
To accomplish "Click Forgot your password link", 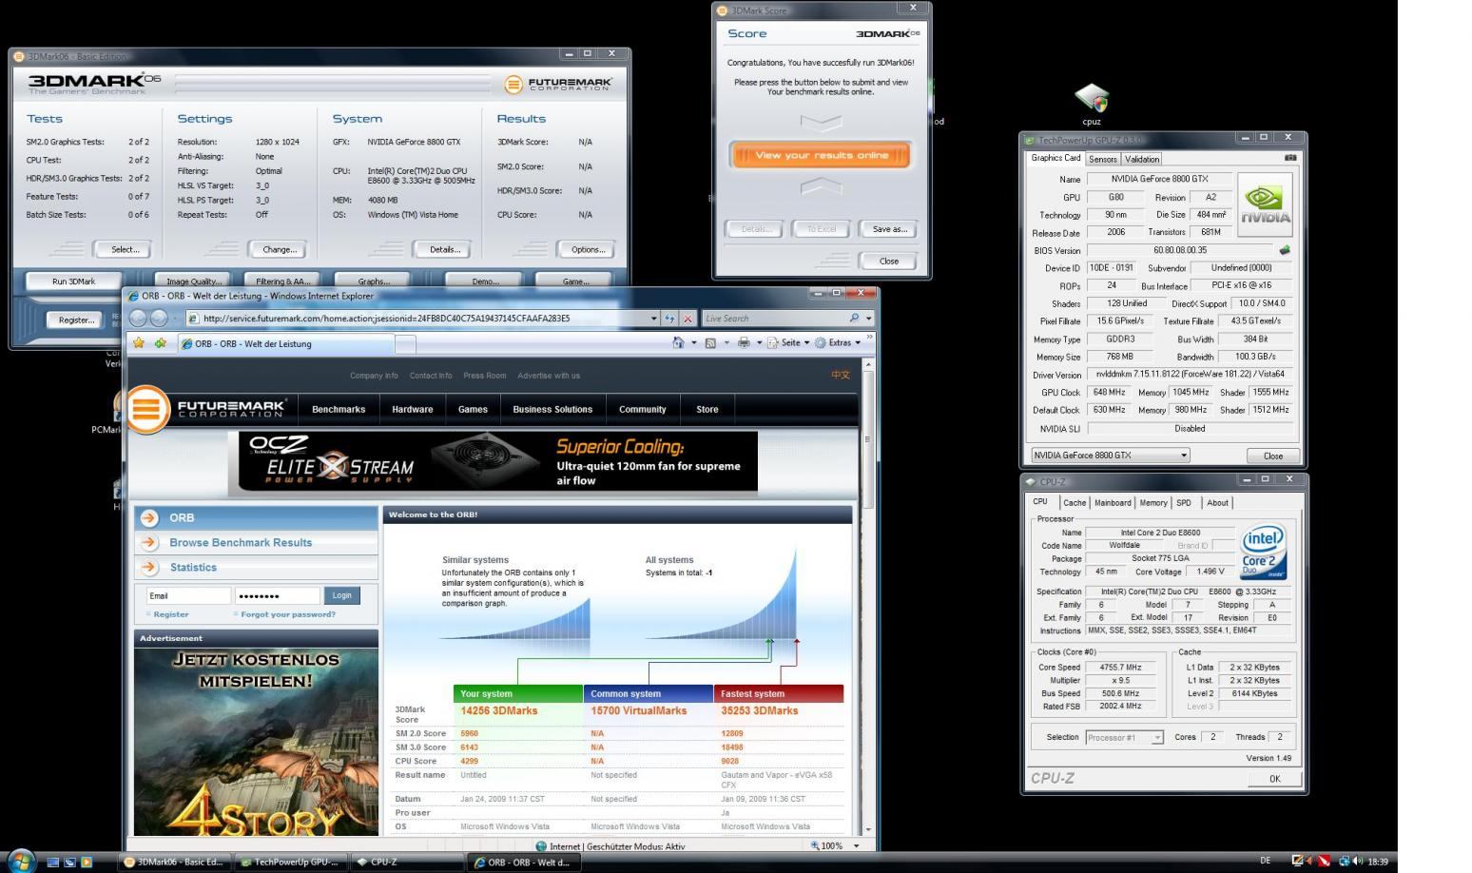I will (288, 614).
